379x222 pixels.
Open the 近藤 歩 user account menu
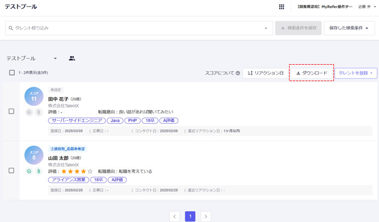click(367, 7)
